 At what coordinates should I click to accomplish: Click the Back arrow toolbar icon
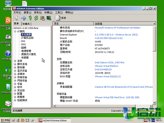coord(17,18)
